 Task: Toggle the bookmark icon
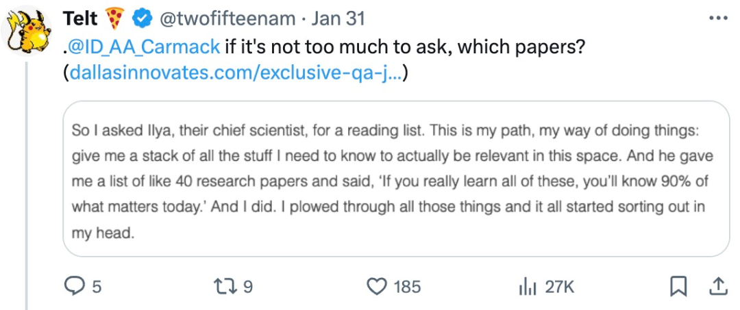coord(678,287)
